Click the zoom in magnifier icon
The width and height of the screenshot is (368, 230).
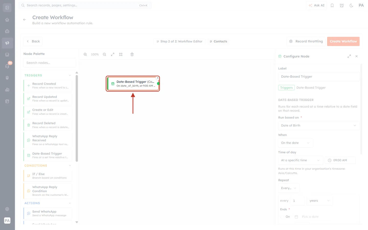(85, 54)
